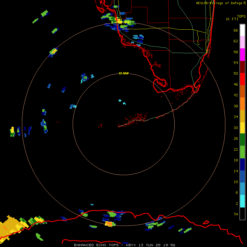Click the 22 legend value
The height and width of the screenshot is (247, 247).
tap(236, 149)
